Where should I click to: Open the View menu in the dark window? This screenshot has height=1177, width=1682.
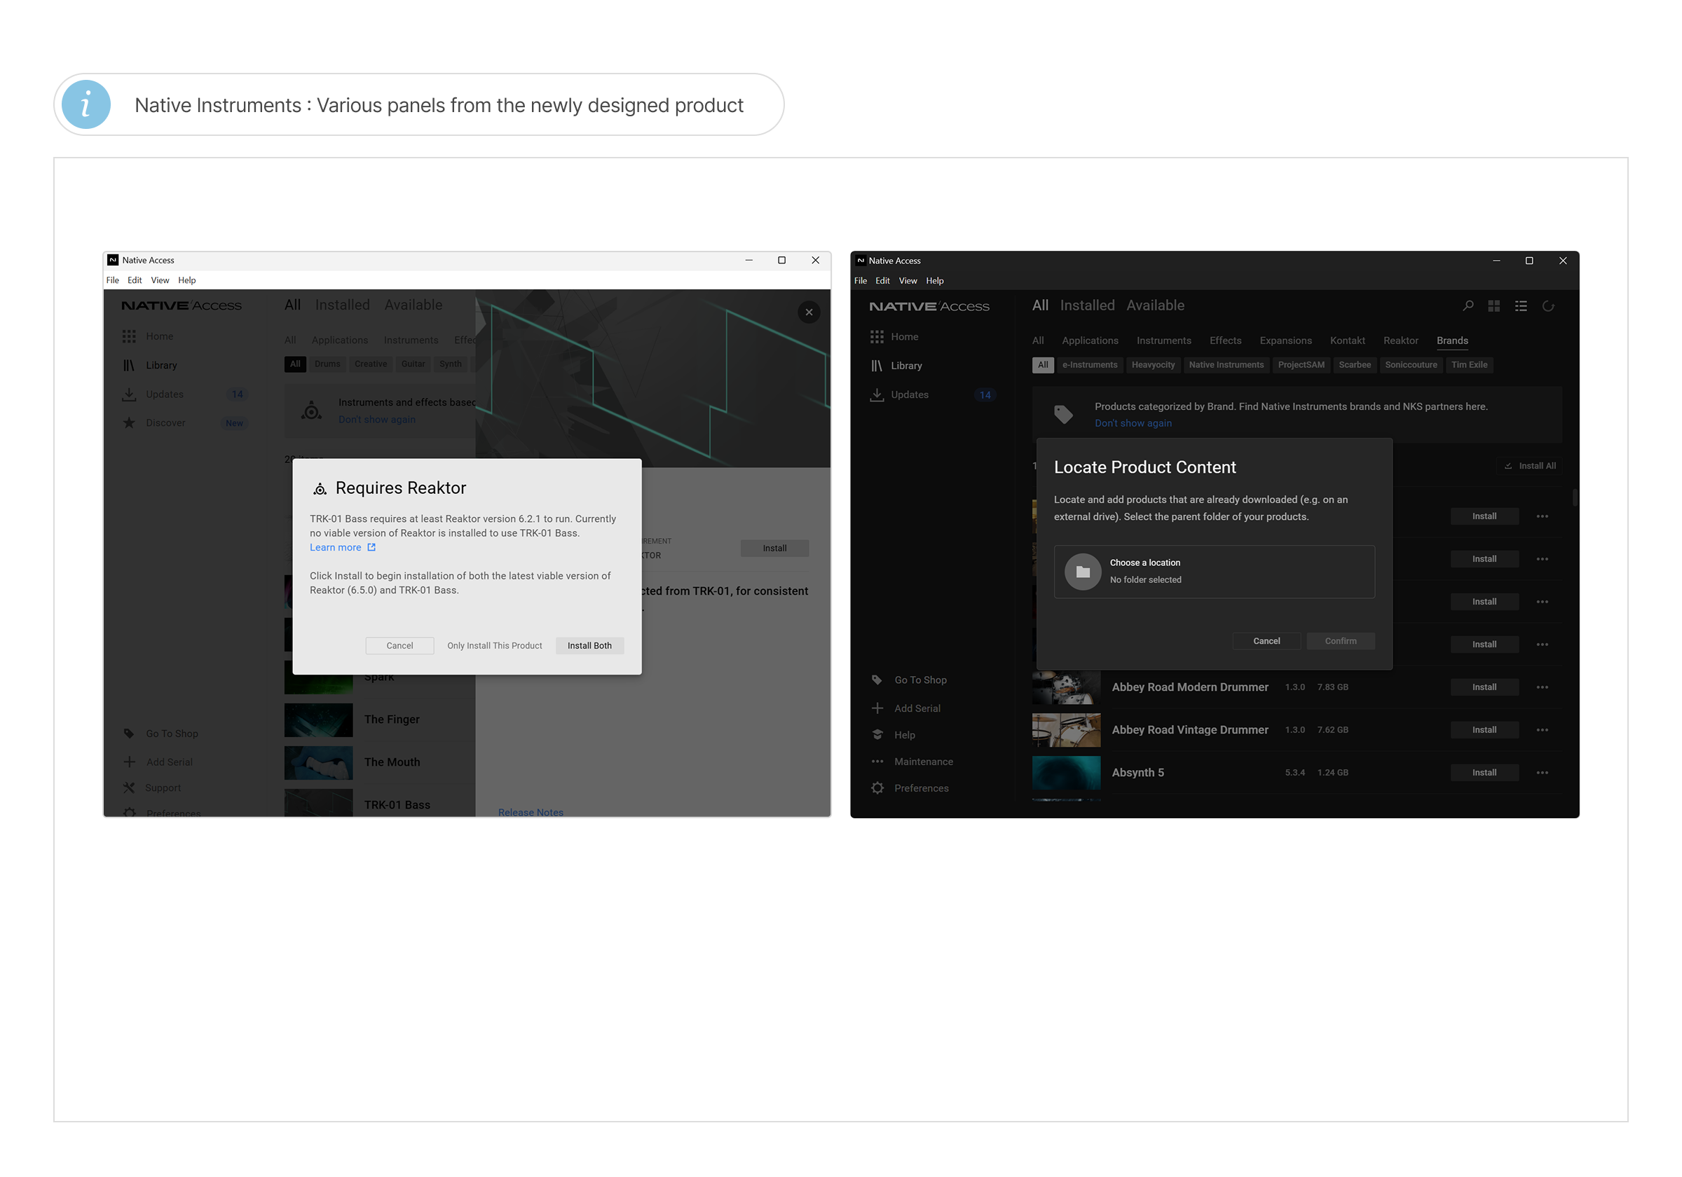click(908, 280)
